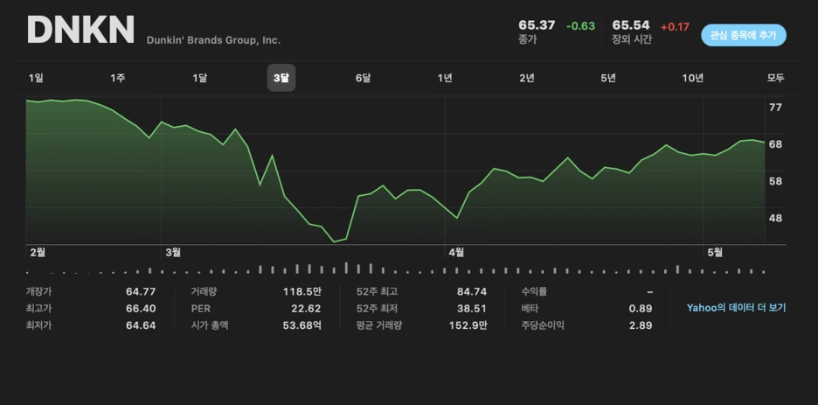The image size is (818, 405).
Task: Open Yahoo's more data link
Action: coord(736,308)
